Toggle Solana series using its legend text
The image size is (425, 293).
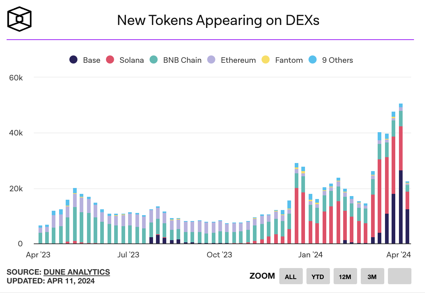(131, 60)
